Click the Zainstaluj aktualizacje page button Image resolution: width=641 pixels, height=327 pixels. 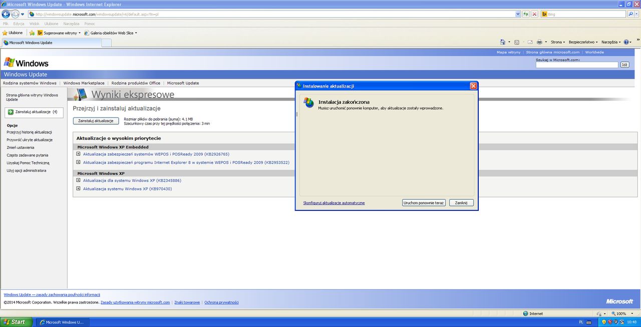(96, 121)
